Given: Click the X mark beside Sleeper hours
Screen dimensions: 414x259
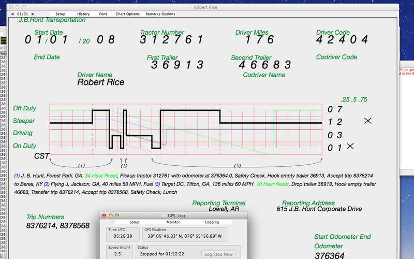Looking at the screenshot, I should pos(367,121).
